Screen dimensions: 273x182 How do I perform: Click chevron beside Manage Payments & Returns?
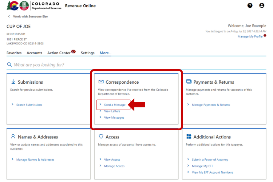point(188,104)
